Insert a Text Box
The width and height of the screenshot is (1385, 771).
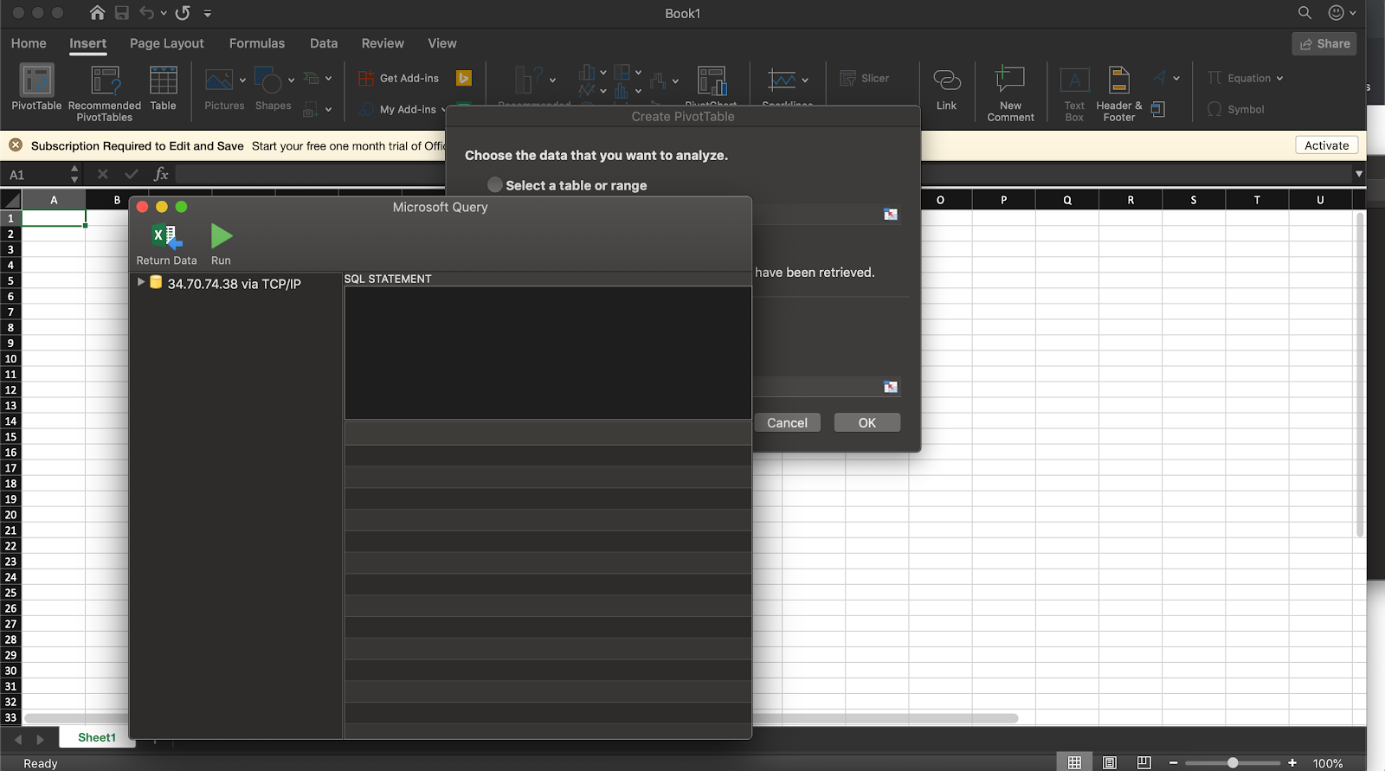[1074, 93]
